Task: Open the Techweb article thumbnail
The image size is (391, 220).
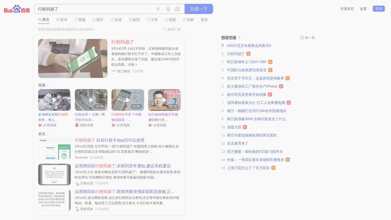Action: click(54, 149)
